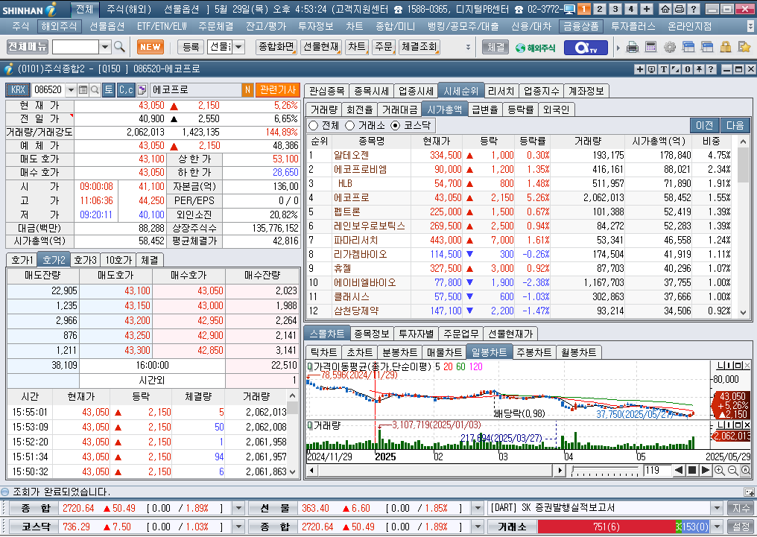
Task: Open dropdown next to 선물 363.40 ticker
Action: tap(477, 508)
